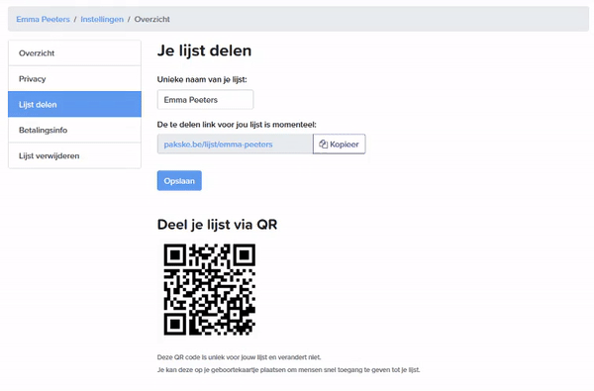Select the 'Deel je lijst via QR' heading
594x391 pixels.
coord(217,225)
